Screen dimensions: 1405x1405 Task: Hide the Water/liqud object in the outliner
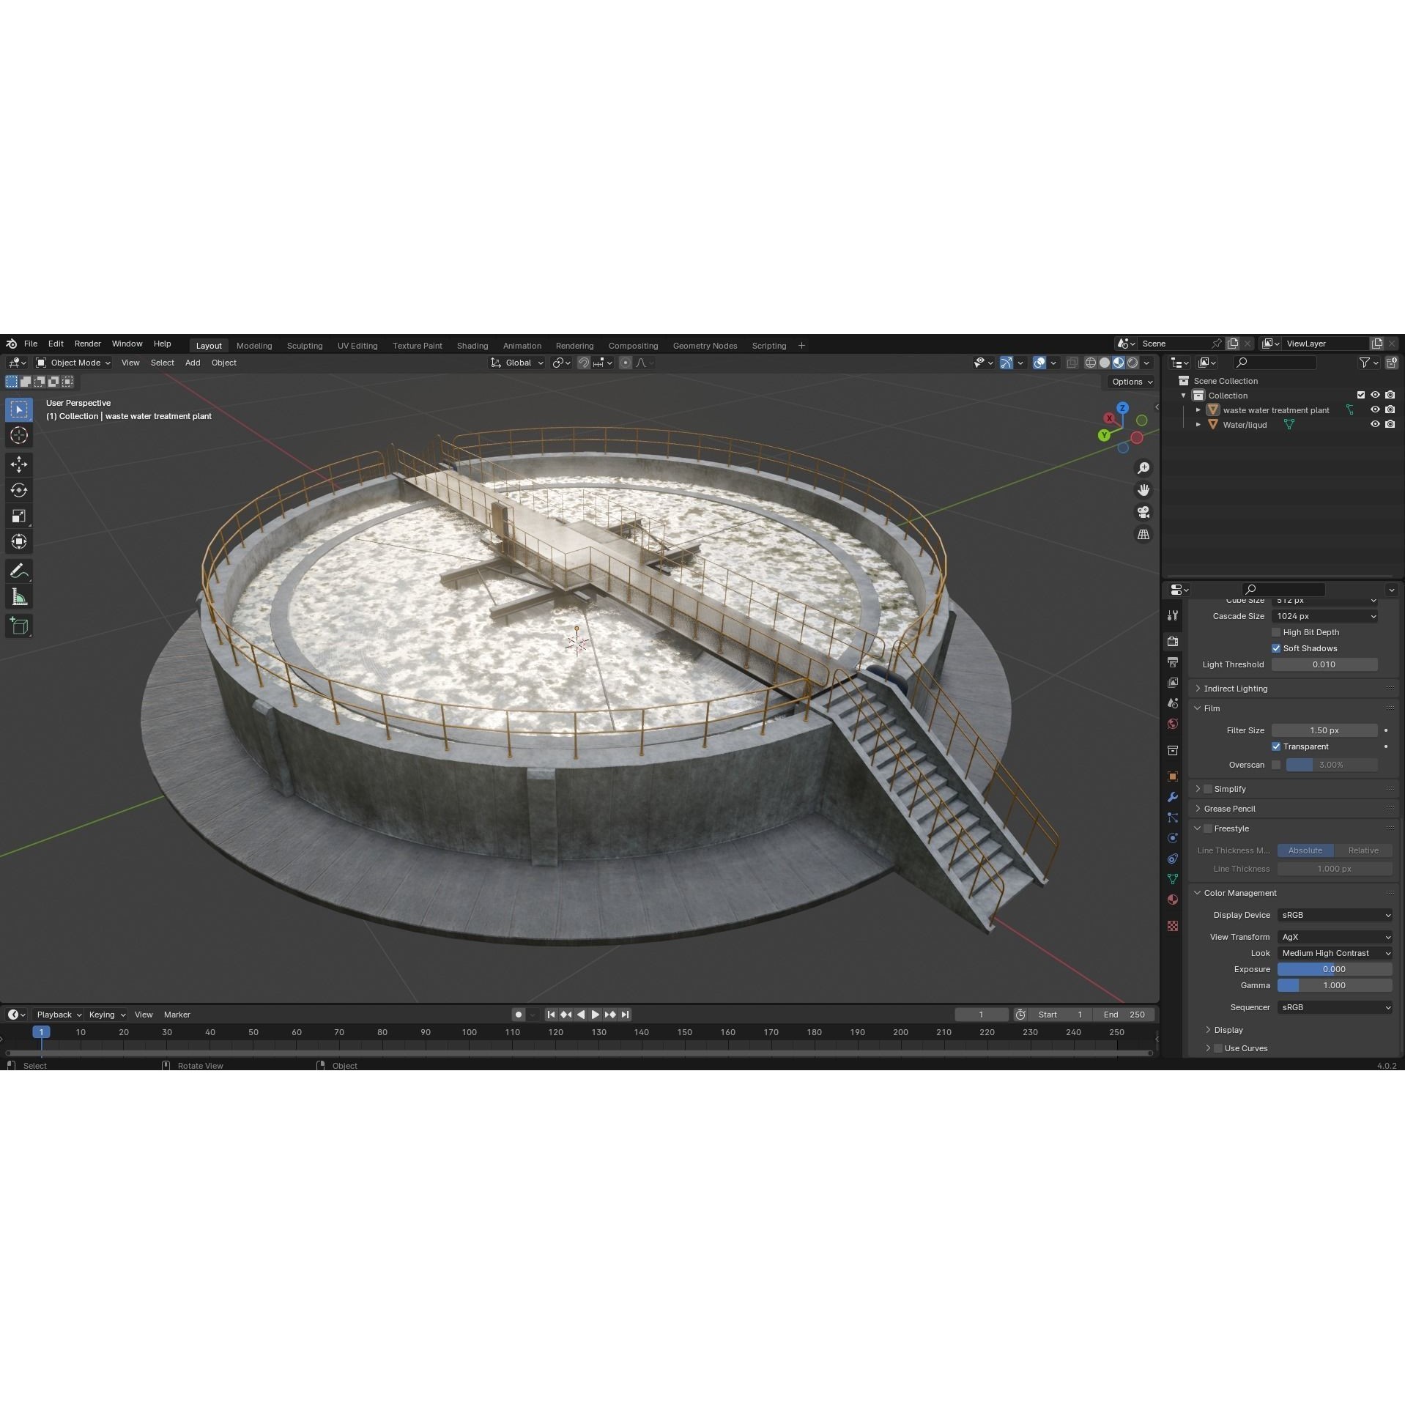click(1375, 424)
